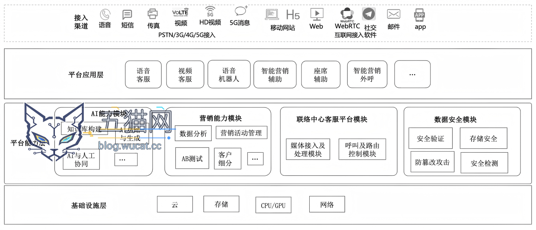
Task: Select the 语音机器人 box
Action: coord(229,74)
